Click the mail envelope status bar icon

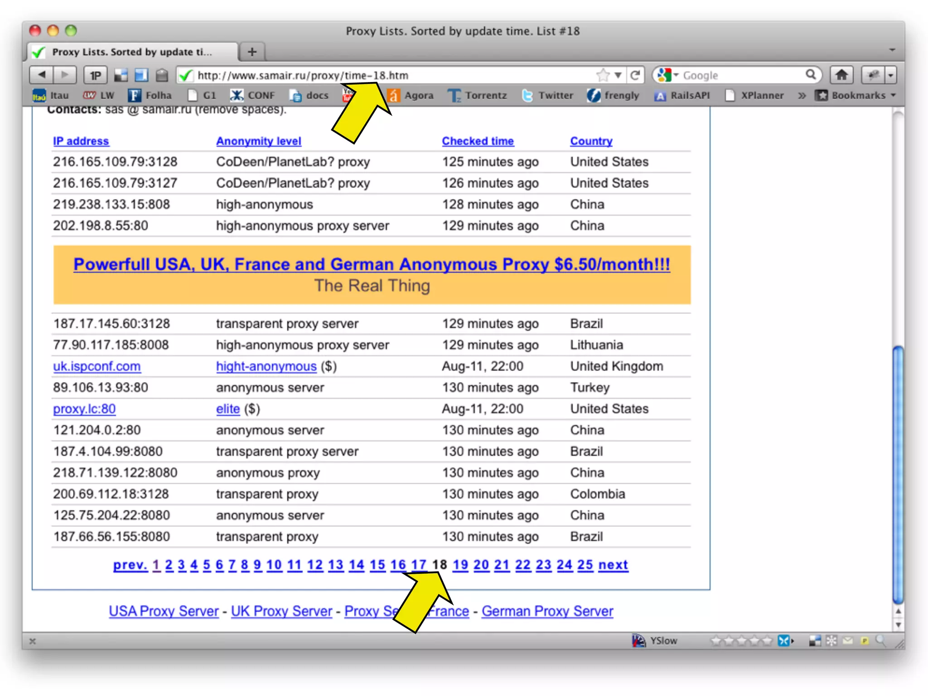[848, 640]
